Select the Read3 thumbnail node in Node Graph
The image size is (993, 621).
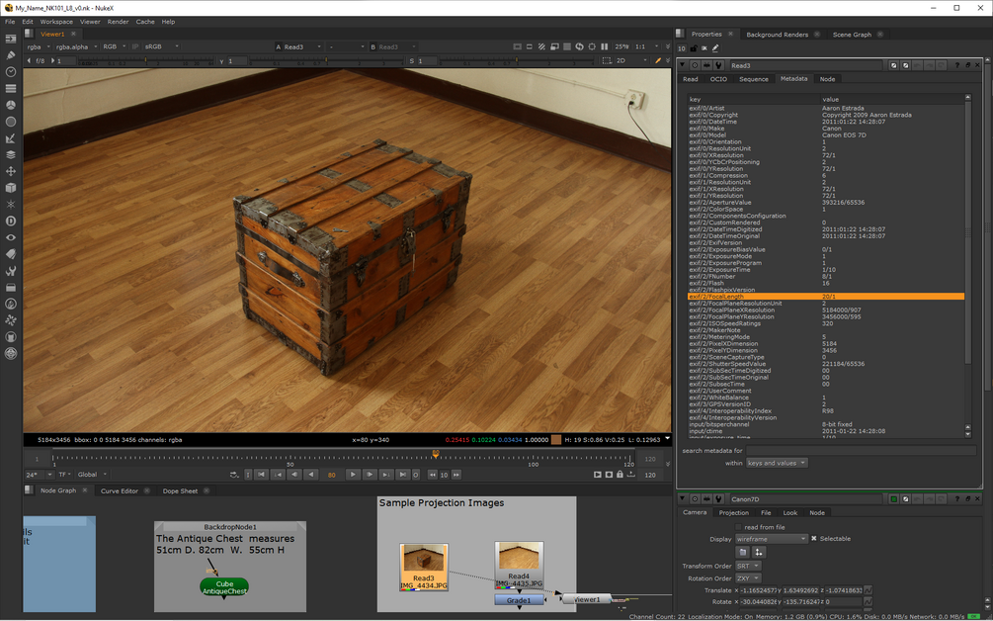point(424,567)
